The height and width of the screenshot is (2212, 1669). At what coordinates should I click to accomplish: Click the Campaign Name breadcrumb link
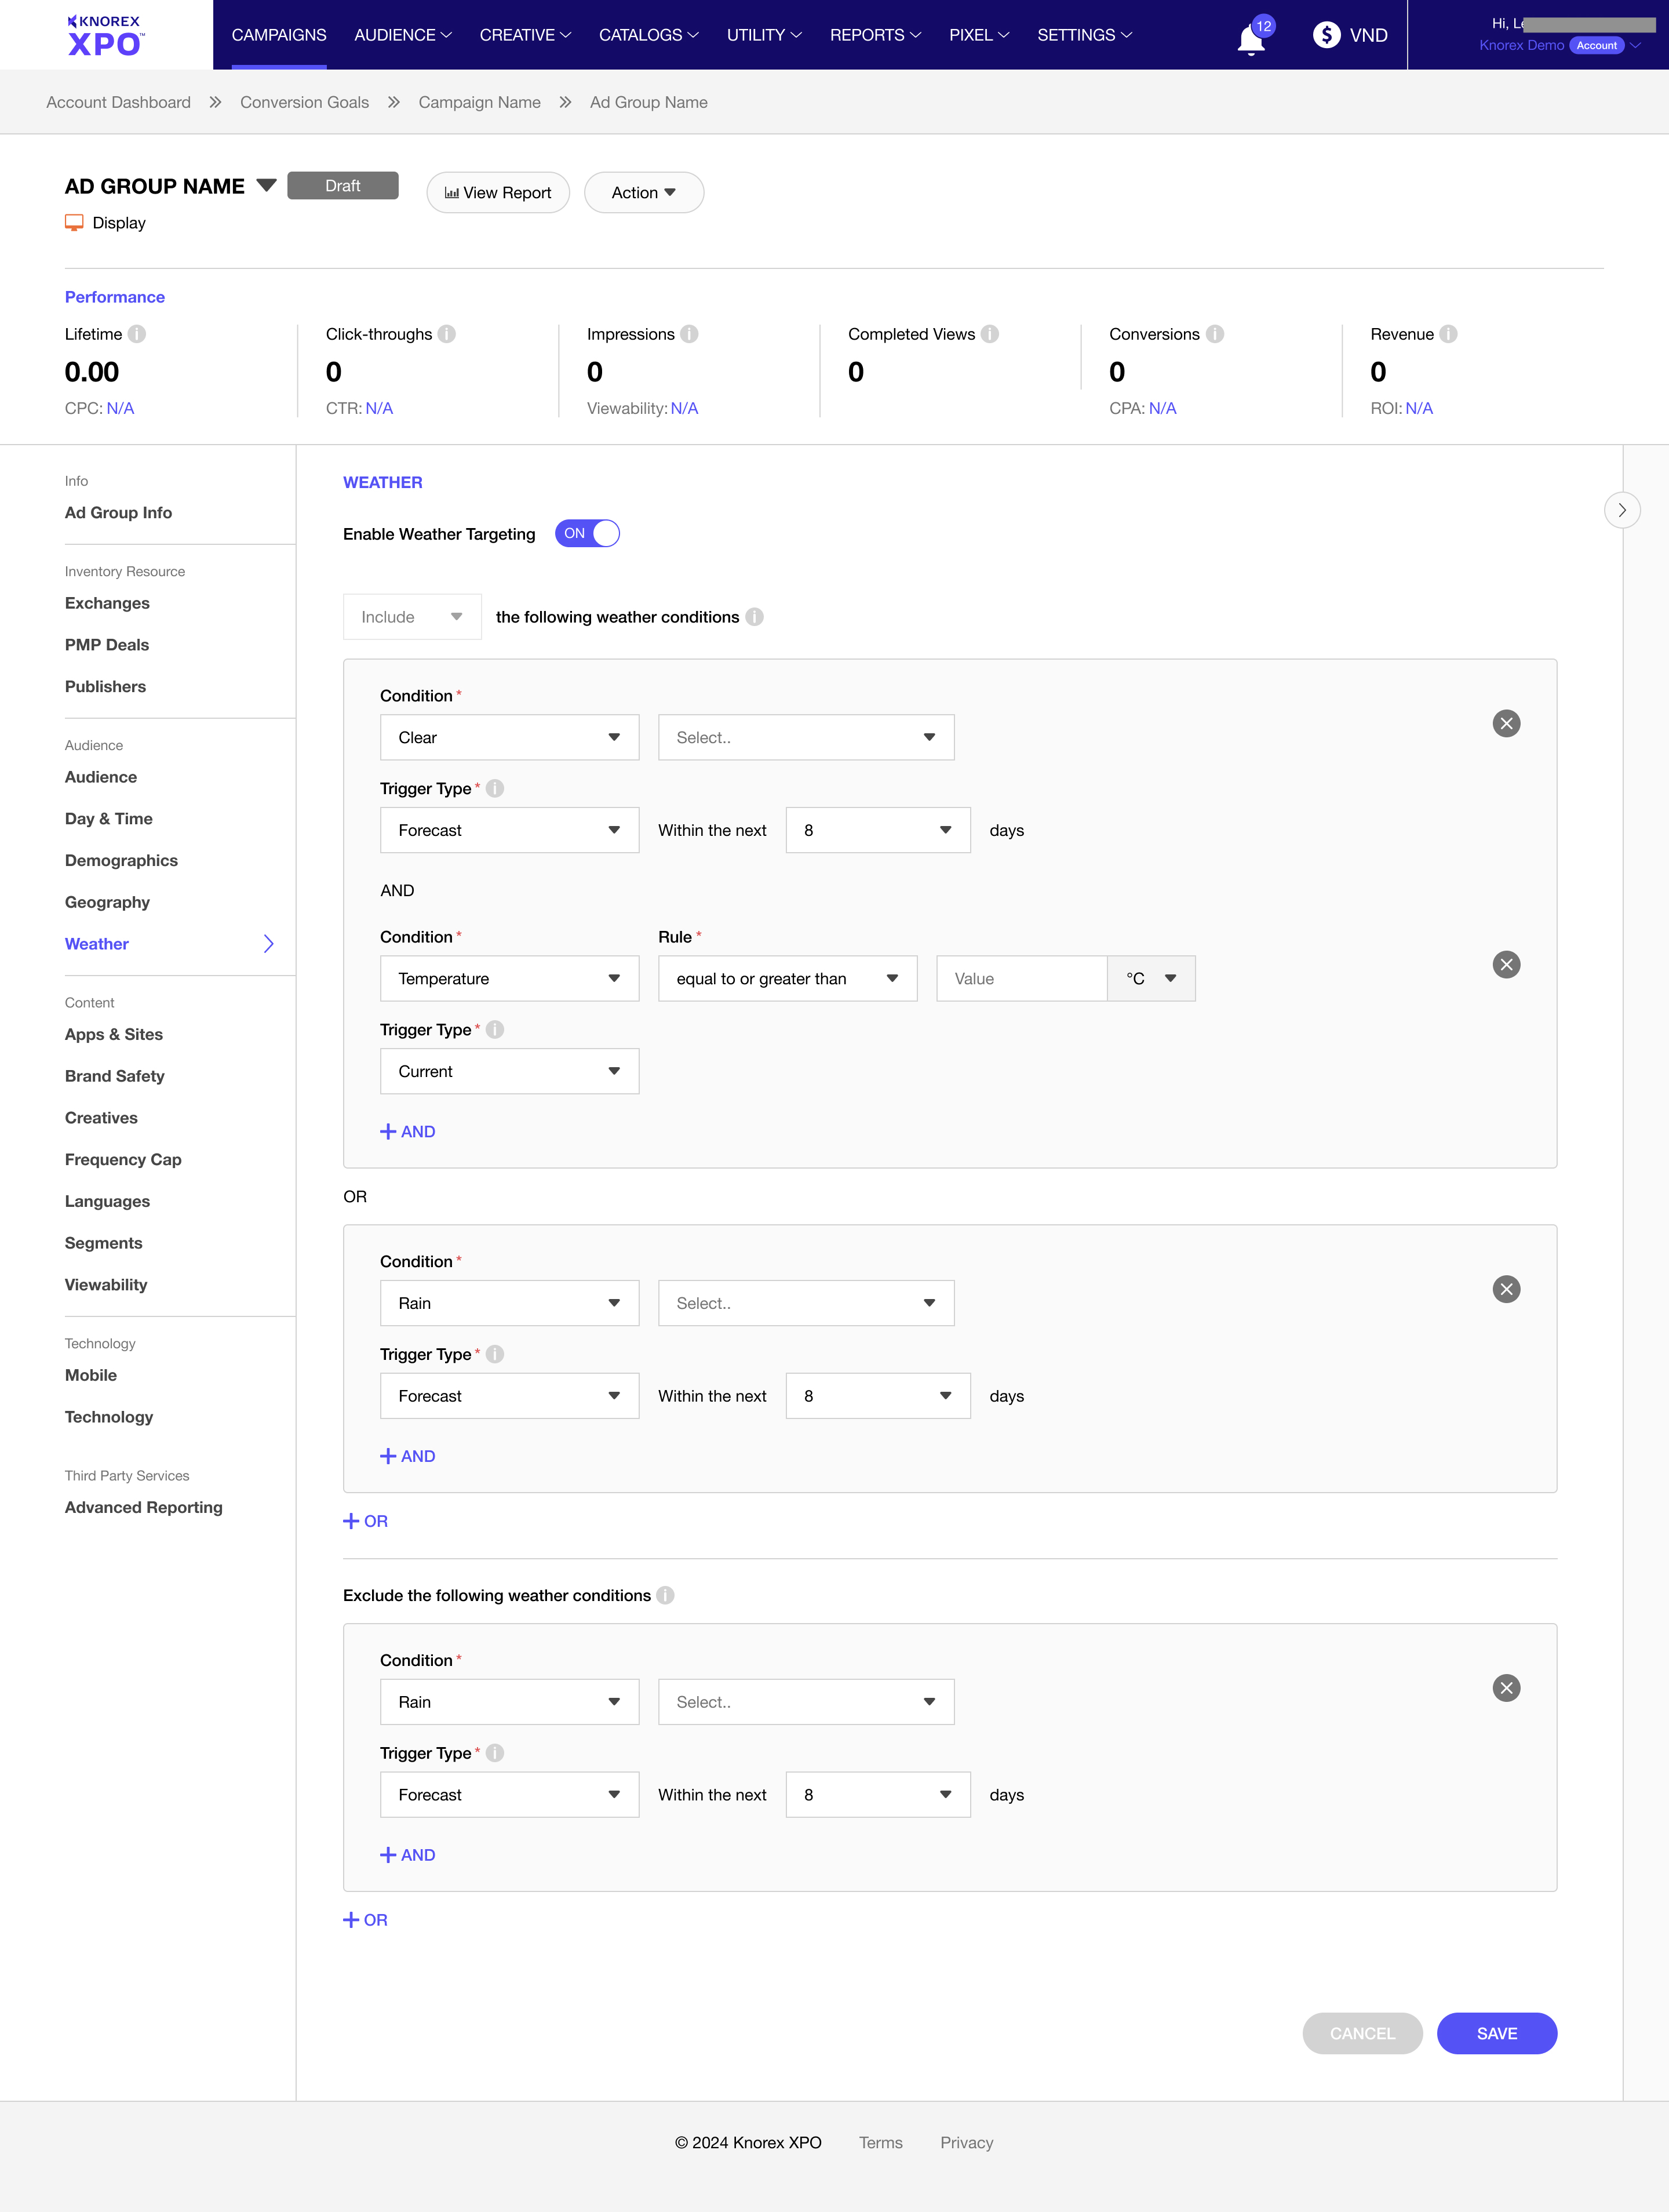(x=479, y=102)
